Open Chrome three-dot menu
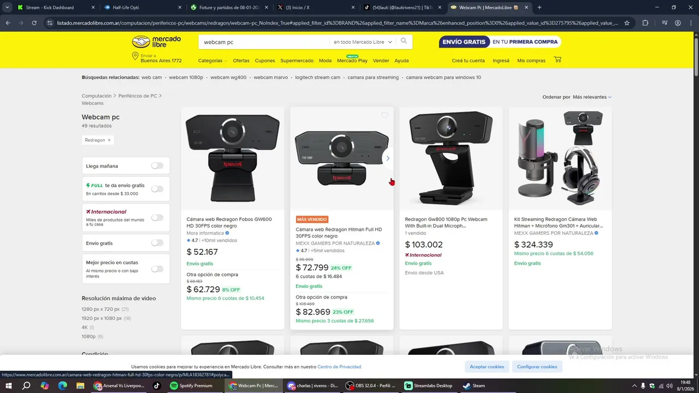 tap(691, 23)
